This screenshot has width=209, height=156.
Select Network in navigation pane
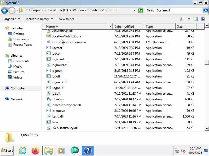click(16, 99)
